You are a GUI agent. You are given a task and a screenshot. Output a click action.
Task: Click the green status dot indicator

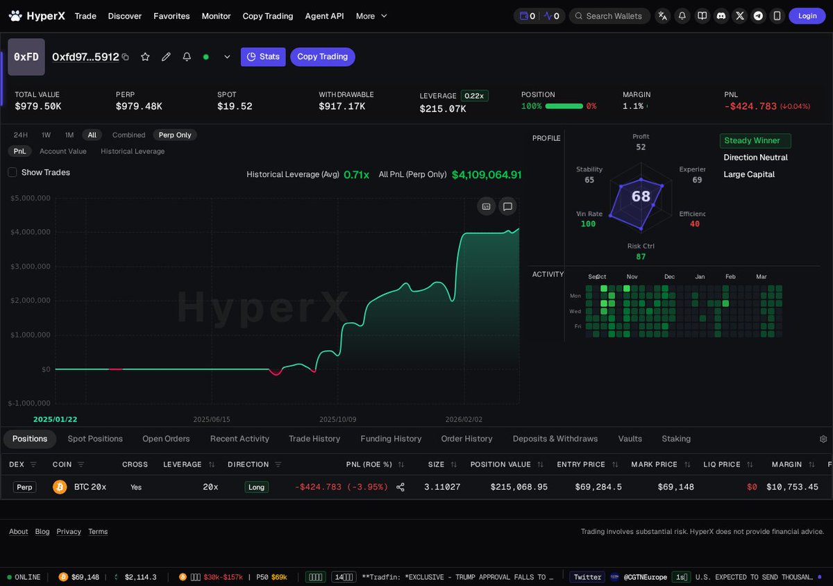tap(205, 57)
